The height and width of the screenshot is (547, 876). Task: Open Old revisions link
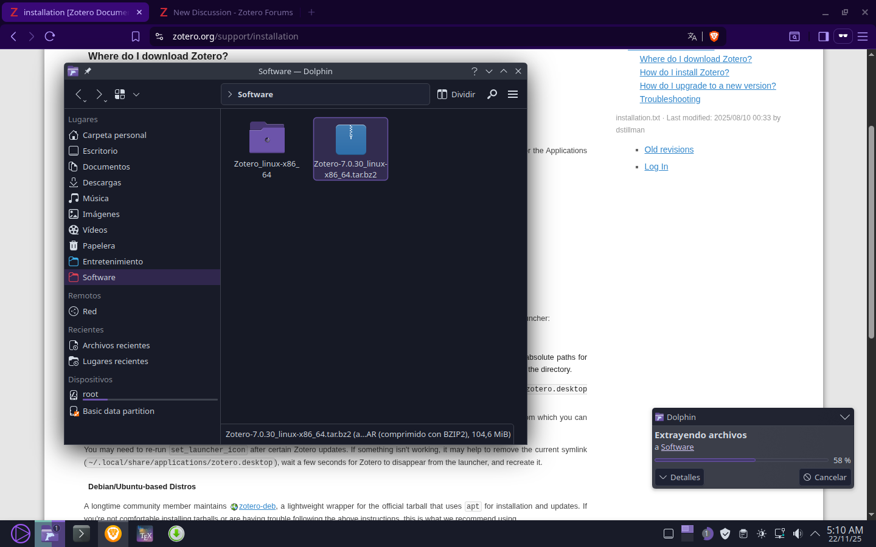pos(669,150)
